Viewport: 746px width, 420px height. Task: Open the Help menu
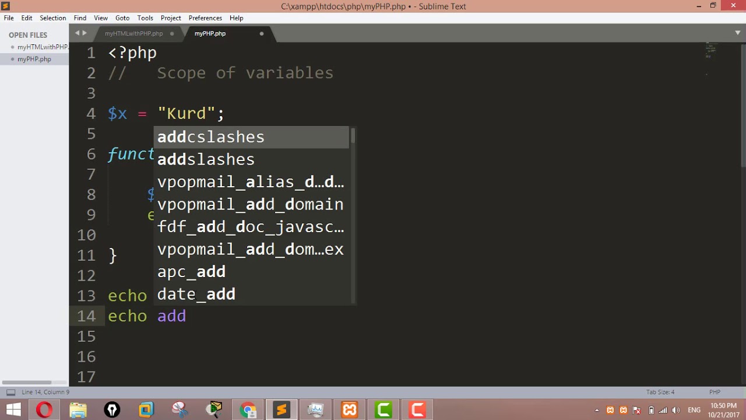point(236,18)
